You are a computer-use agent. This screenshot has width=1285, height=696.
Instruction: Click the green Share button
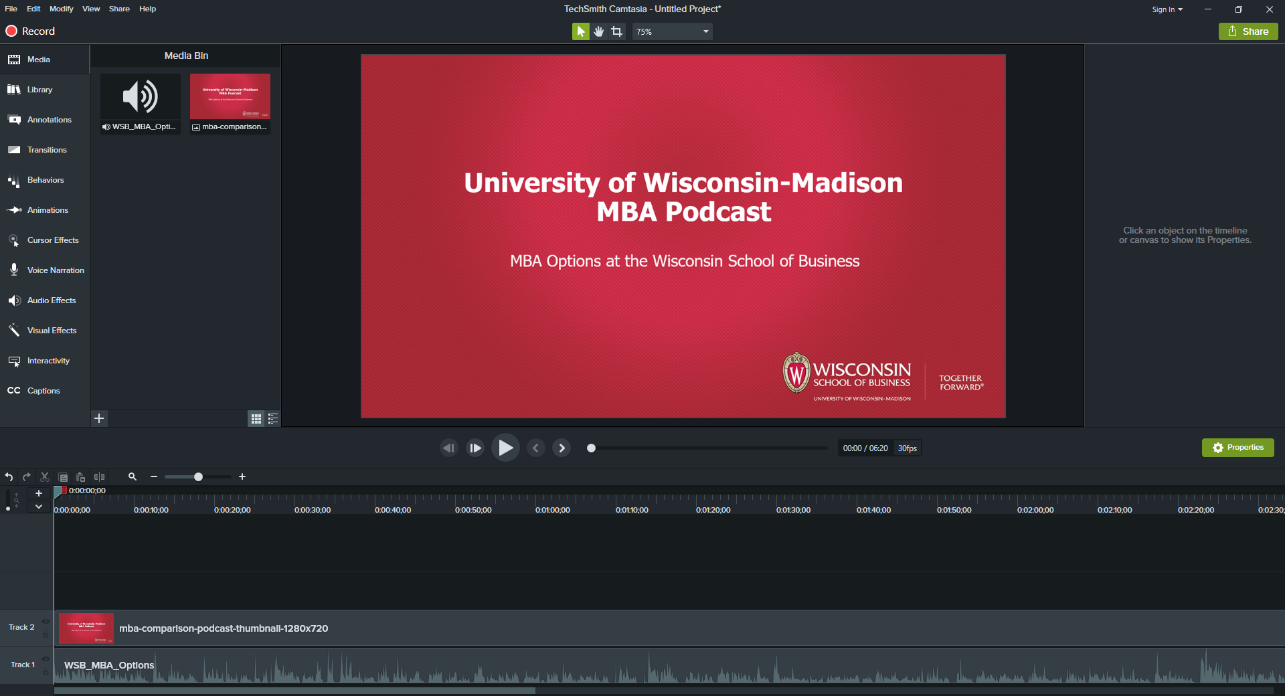coord(1248,31)
